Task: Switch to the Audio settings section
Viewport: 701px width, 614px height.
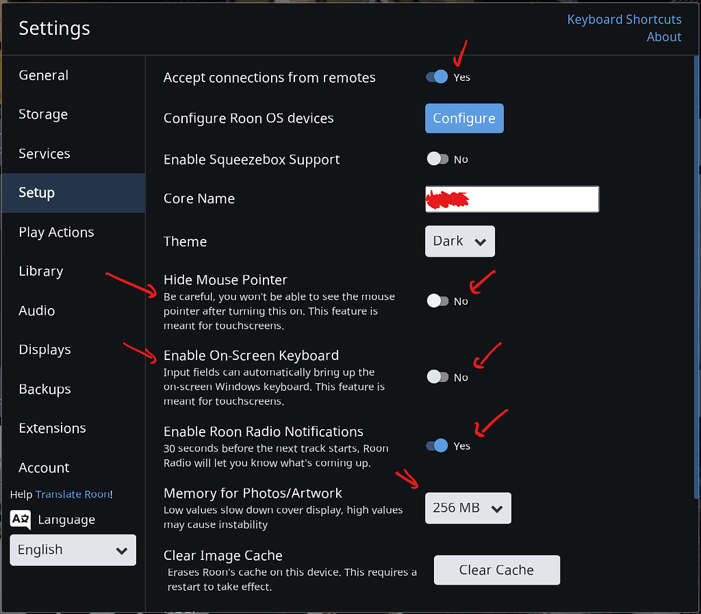Action: click(x=36, y=310)
